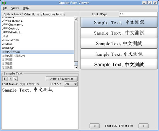Image resolution: width=159 pixels, height=131 pixels.
Task: Open the File menu
Action: (x=5, y=8)
